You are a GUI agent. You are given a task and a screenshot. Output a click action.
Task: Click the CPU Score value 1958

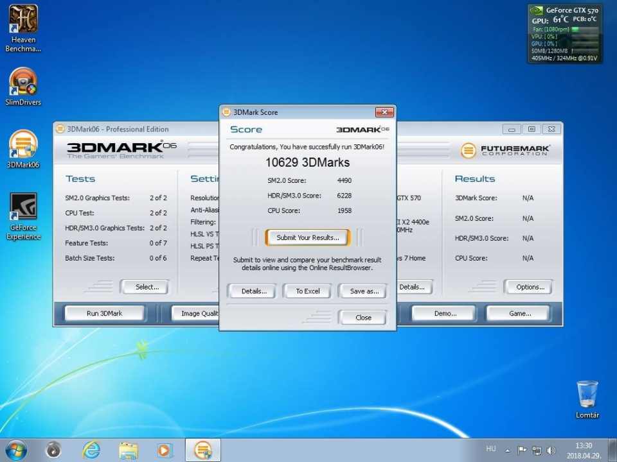tap(344, 210)
